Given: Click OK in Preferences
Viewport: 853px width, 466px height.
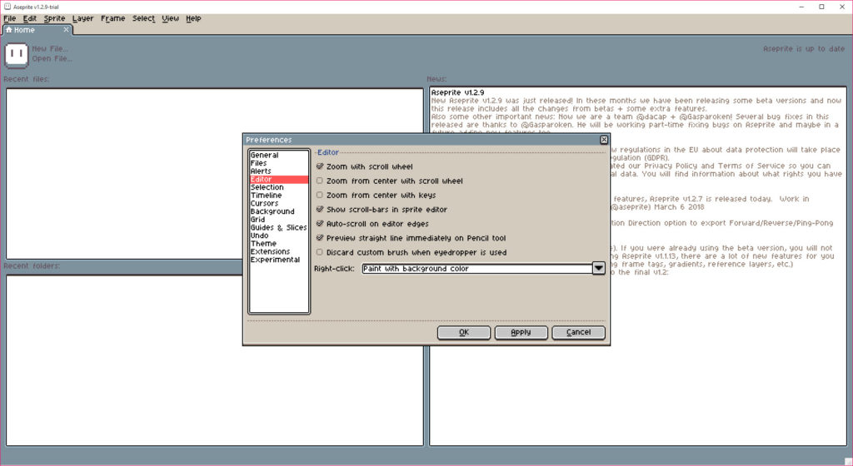Looking at the screenshot, I should tap(464, 332).
